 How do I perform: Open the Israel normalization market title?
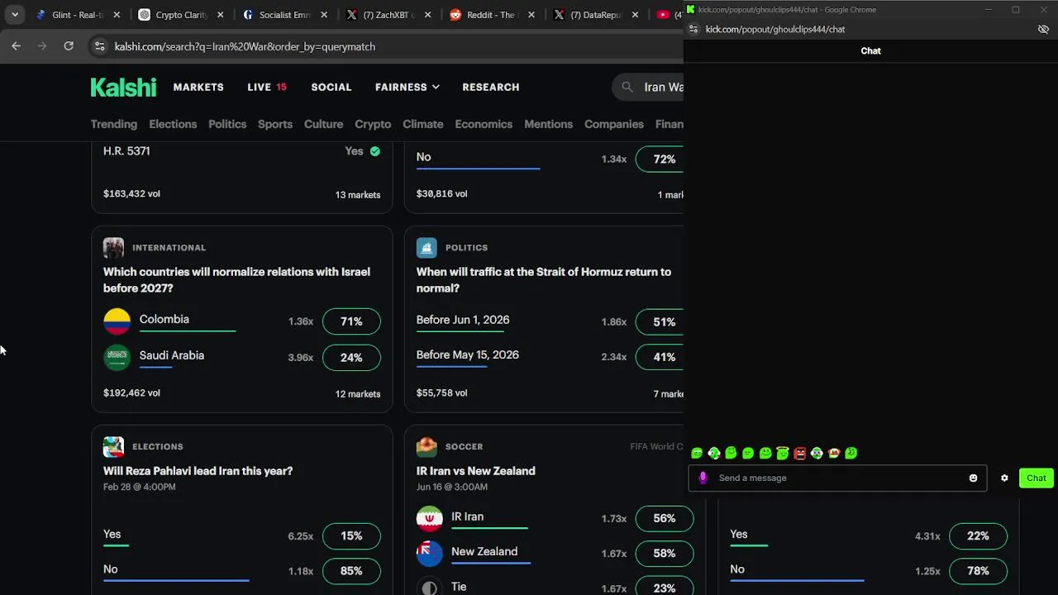236,280
